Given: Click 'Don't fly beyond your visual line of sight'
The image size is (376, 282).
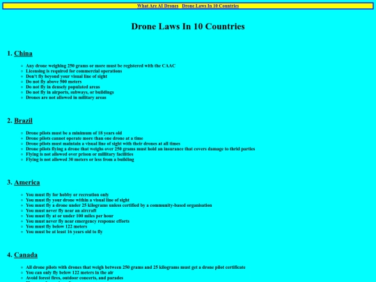Looking at the screenshot, I should click(x=66, y=77).
